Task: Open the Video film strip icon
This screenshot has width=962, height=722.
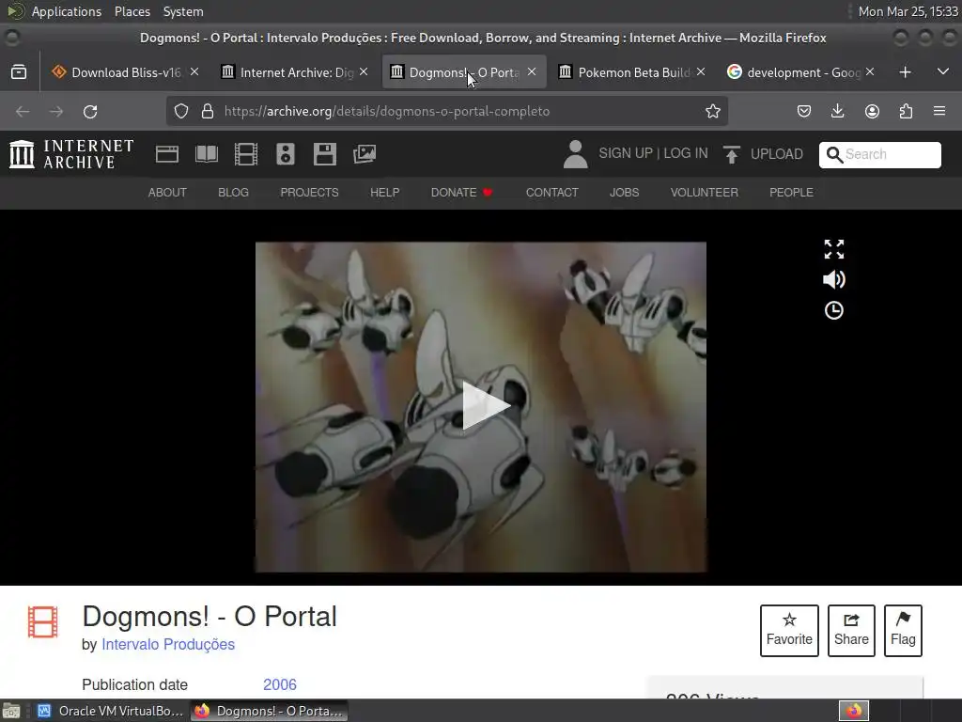Action: point(246,153)
